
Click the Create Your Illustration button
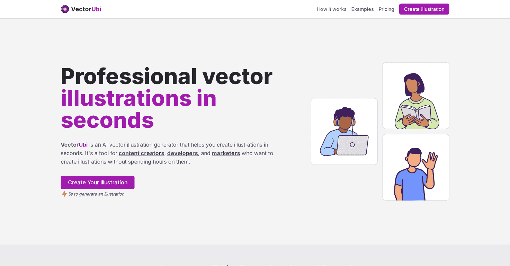pos(97,183)
